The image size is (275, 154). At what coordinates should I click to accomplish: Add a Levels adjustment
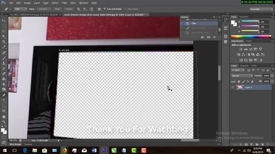(x=246, y=49)
